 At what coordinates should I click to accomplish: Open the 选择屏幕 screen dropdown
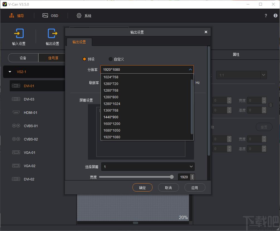[148, 167]
